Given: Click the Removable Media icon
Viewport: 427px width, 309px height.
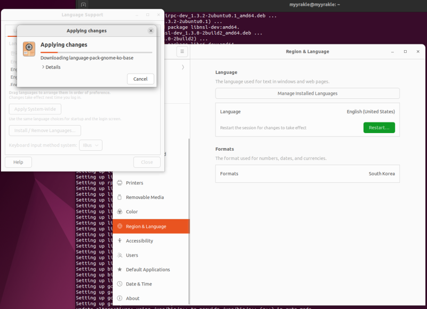Looking at the screenshot, I should pos(120,197).
